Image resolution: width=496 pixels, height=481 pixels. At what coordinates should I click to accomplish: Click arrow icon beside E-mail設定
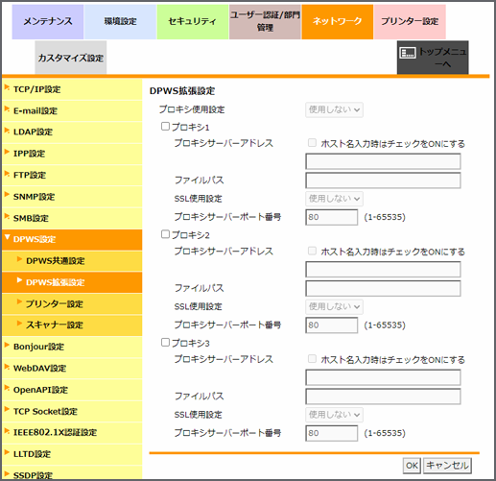(7, 108)
